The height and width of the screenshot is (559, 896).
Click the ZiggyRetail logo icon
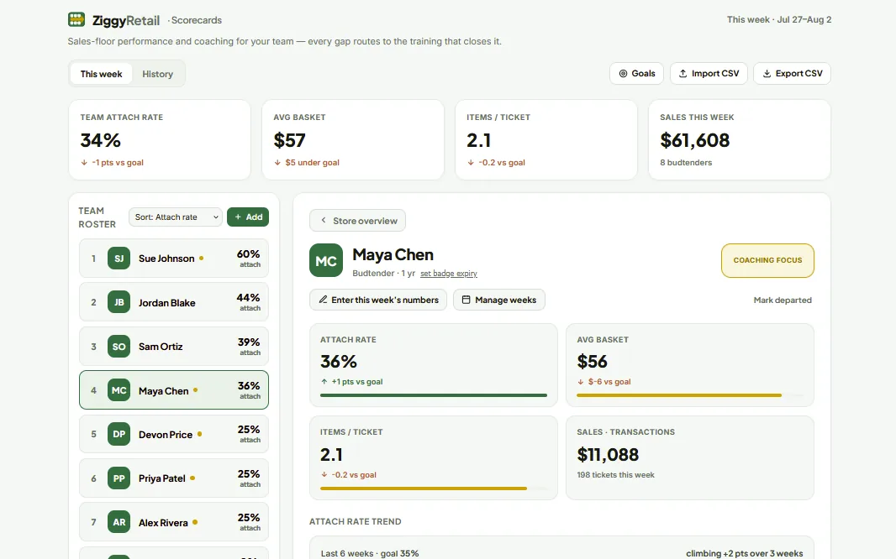tap(76, 19)
